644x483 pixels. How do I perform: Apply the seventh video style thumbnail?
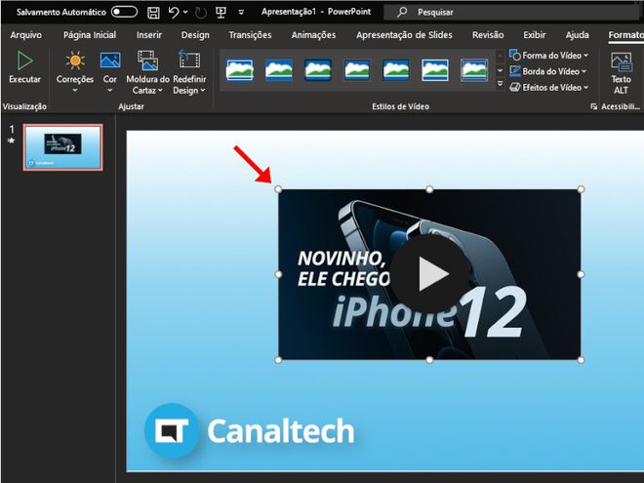474,70
